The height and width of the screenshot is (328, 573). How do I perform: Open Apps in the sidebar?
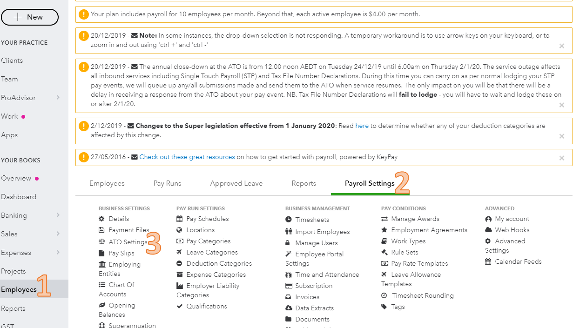9,135
